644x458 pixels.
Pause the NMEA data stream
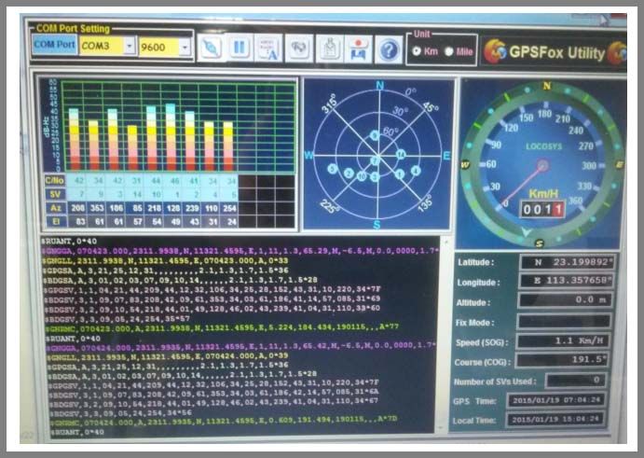240,48
